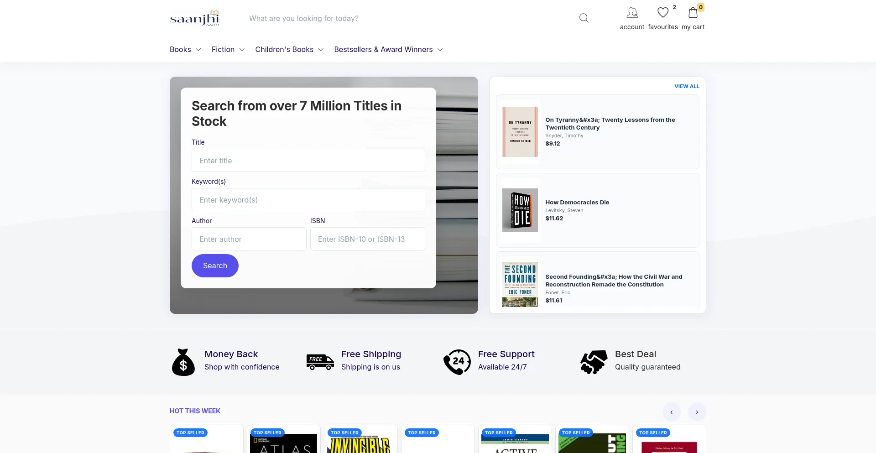Go to next Hot This Week items
This screenshot has width=876, height=453.
pos(697,412)
